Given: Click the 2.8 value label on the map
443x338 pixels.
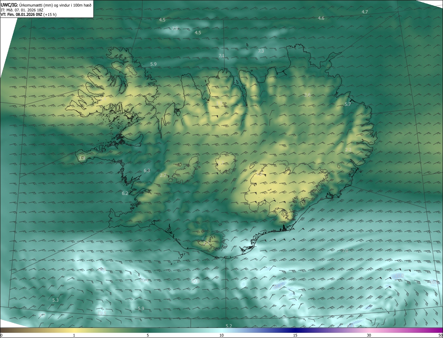Looking at the screenshot, I should click(82, 158).
